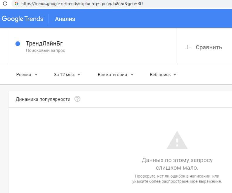Click the Поисковый запрос subtitle
The width and height of the screenshot is (232, 193).
point(45,50)
